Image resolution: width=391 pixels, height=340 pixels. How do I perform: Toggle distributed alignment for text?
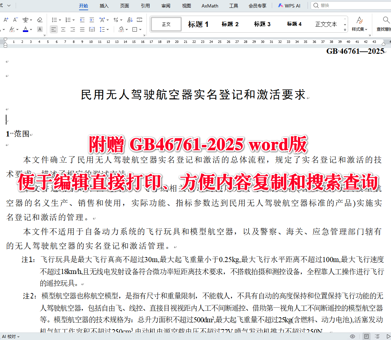[x=92, y=29]
